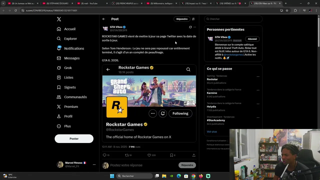The width and height of the screenshot is (320, 180).
Task: Open Grok assistant
Action: pos(64,68)
